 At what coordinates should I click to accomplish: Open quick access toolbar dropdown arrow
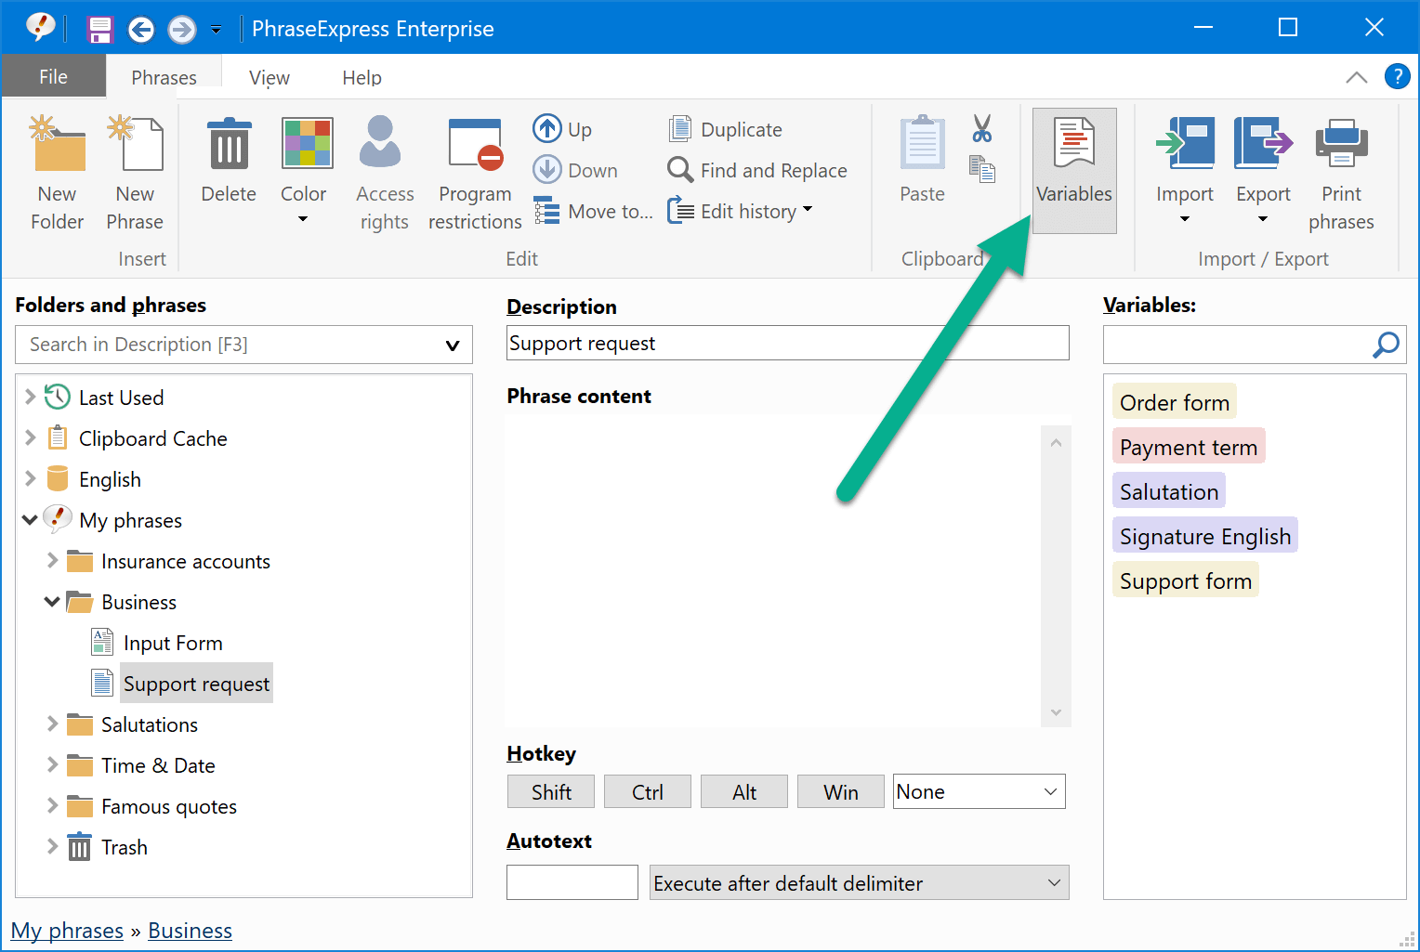216,30
